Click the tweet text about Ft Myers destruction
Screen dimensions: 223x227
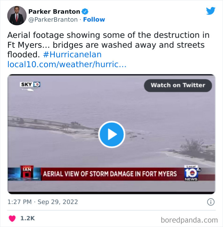pyautogui.click(x=108, y=45)
